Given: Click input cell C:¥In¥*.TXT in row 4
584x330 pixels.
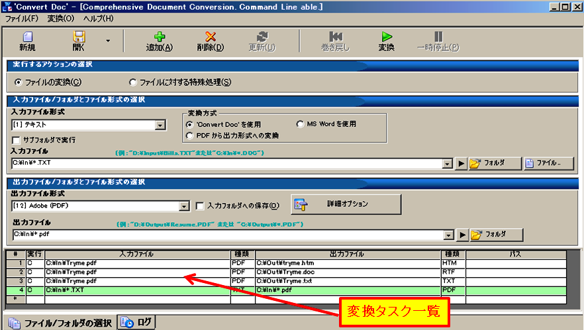Looking at the screenshot, I should [138, 290].
